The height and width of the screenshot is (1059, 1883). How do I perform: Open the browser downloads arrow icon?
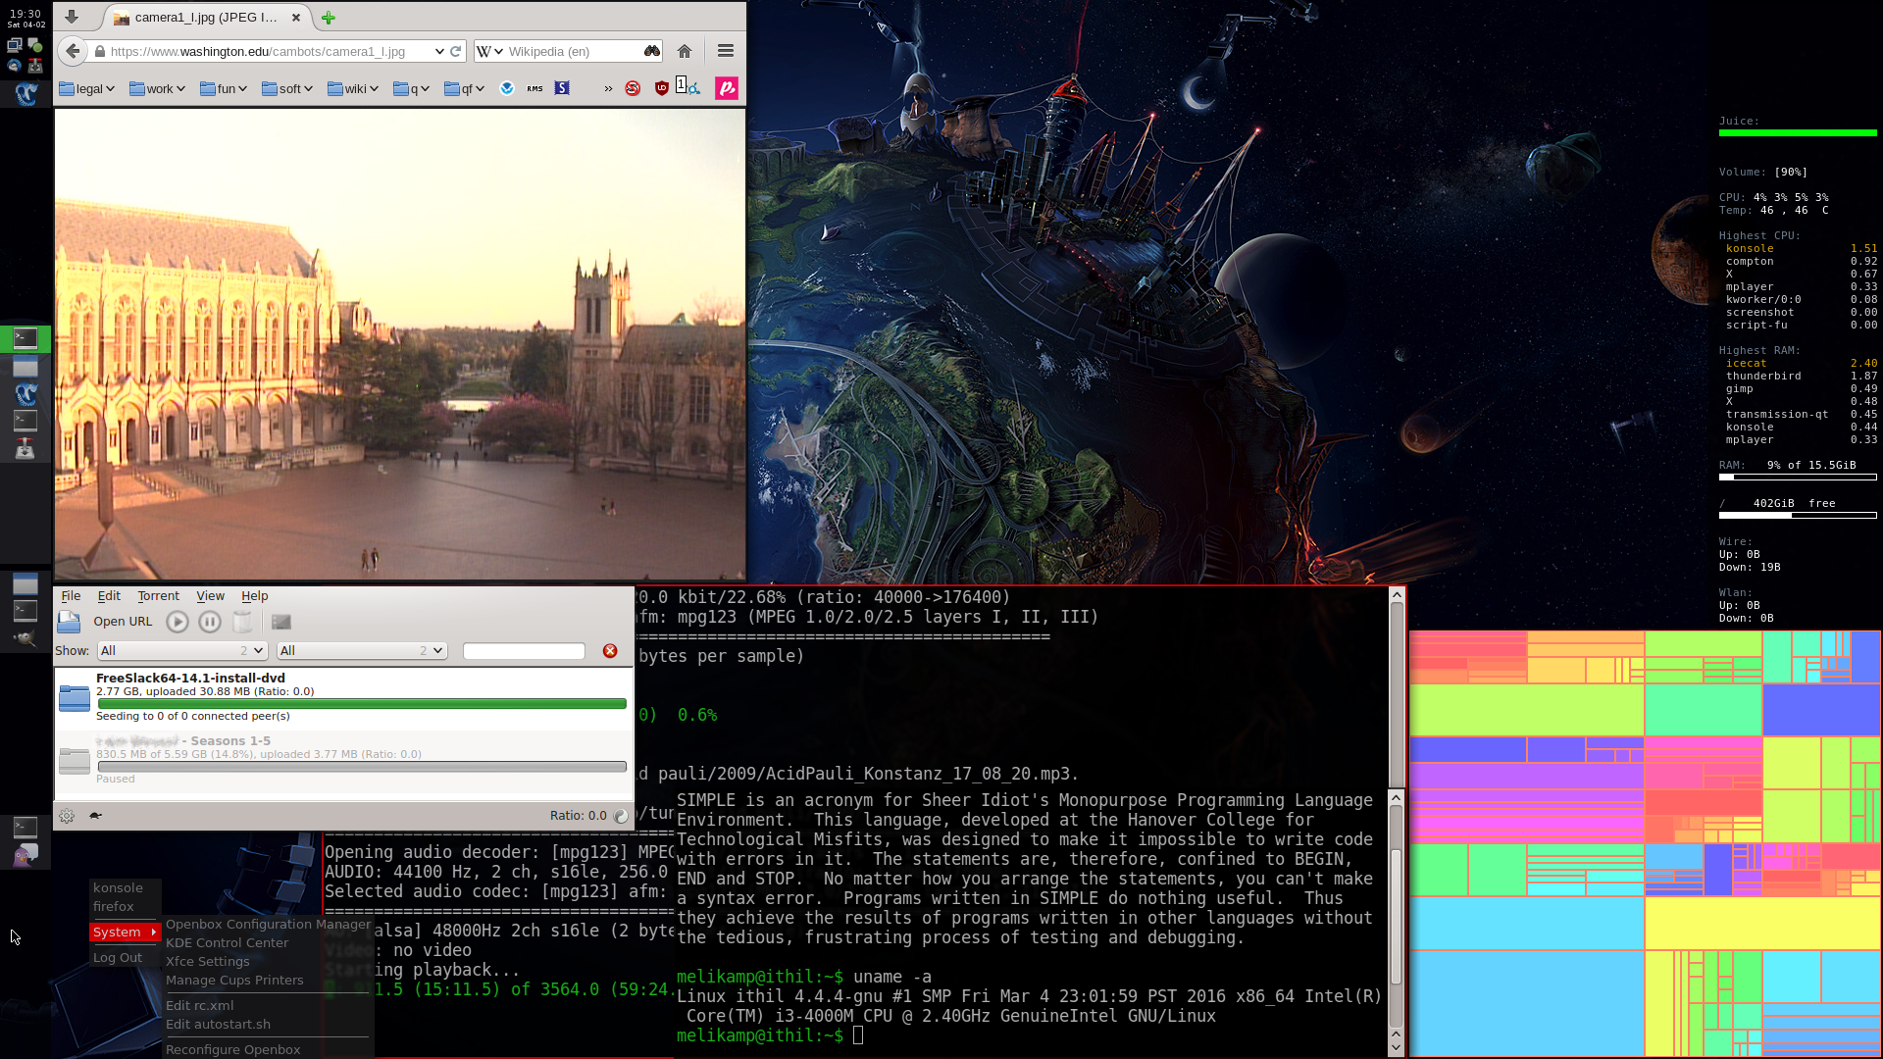[x=72, y=17]
